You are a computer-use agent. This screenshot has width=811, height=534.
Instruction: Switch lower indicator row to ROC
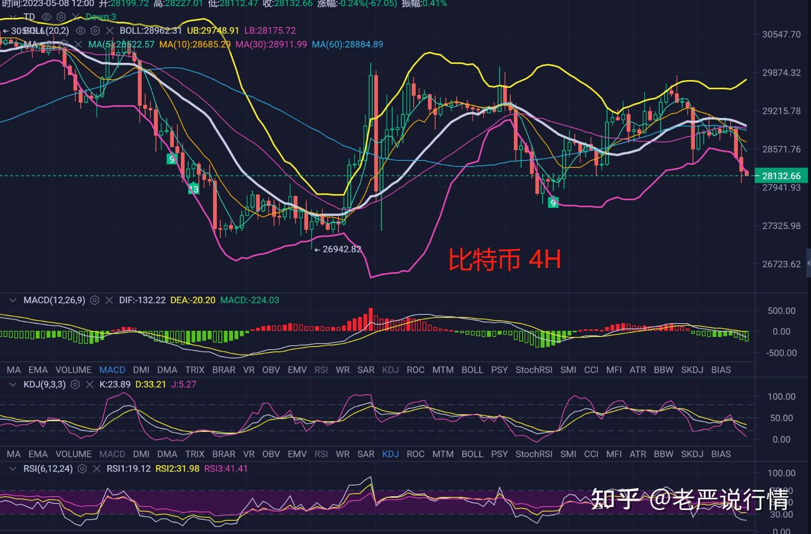coord(415,454)
